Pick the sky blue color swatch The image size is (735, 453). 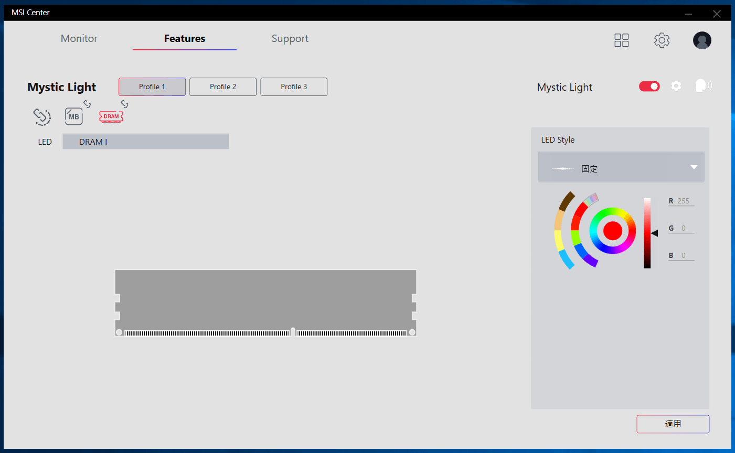pyautogui.click(x=566, y=259)
